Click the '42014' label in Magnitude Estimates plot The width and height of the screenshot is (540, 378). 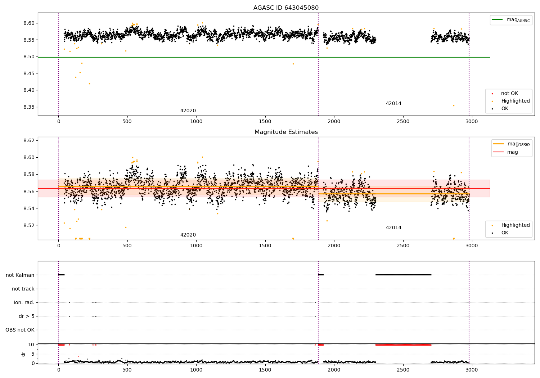(x=393, y=228)
